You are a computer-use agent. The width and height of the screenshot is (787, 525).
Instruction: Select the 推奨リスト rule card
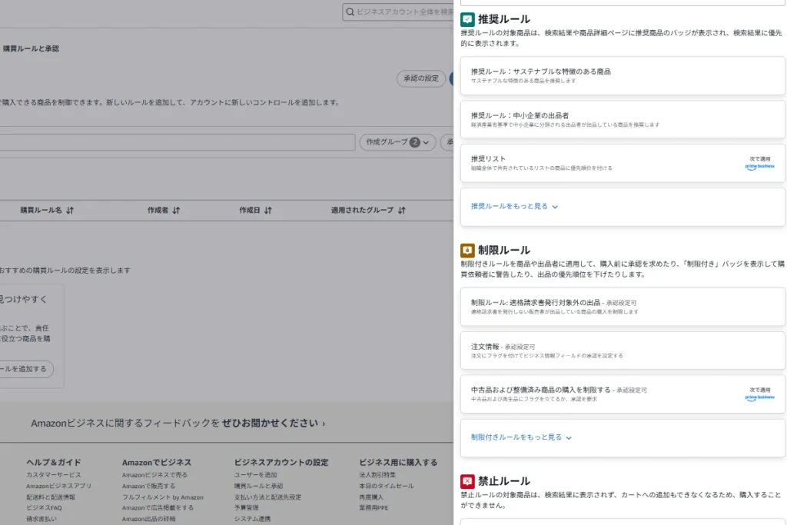(x=623, y=163)
